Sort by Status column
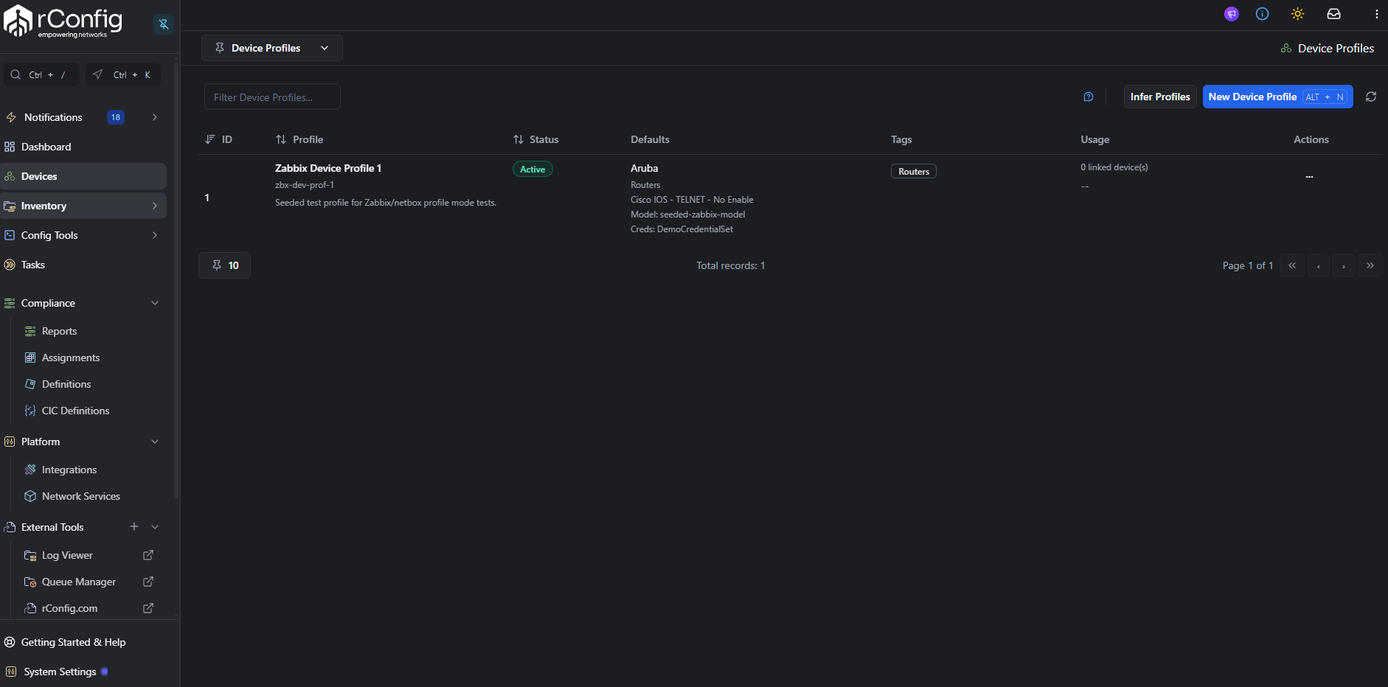 point(536,139)
